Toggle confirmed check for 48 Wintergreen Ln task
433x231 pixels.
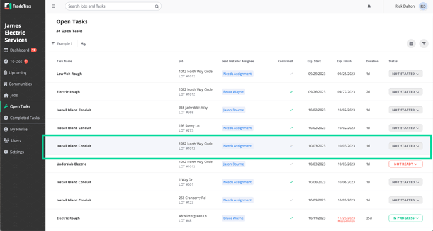[291, 218]
